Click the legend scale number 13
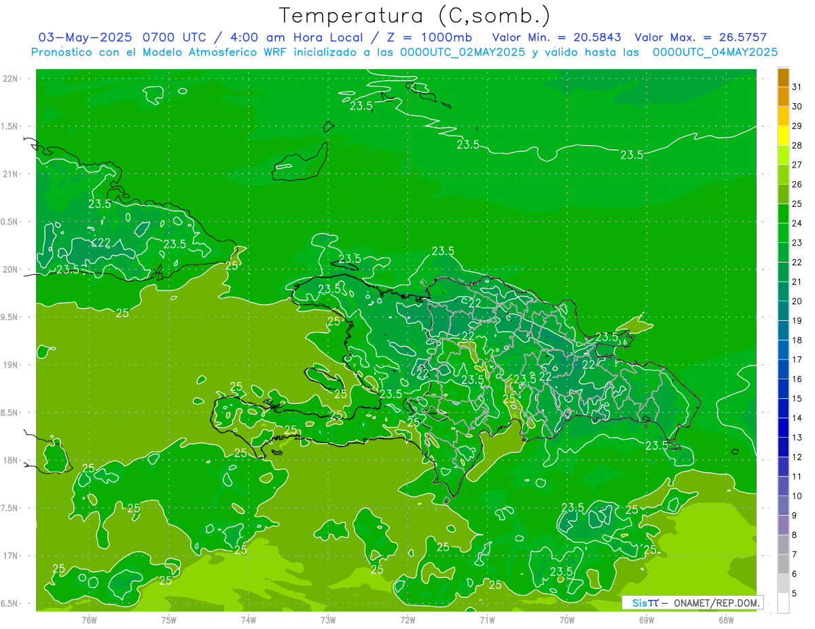Image resolution: width=815 pixels, height=629 pixels. click(797, 438)
